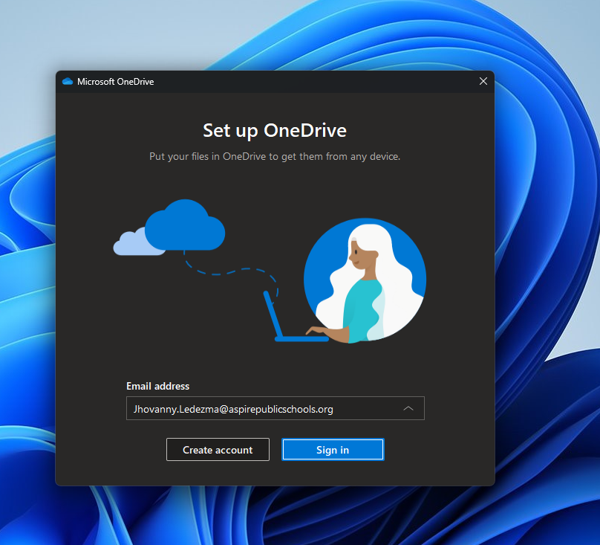The height and width of the screenshot is (545, 600).
Task: Select the email input showing Jhovanny.Ledezma address
Action: pos(260,408)
